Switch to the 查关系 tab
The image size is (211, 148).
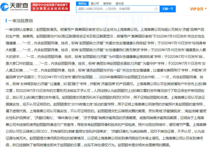[x=120, y=4]
